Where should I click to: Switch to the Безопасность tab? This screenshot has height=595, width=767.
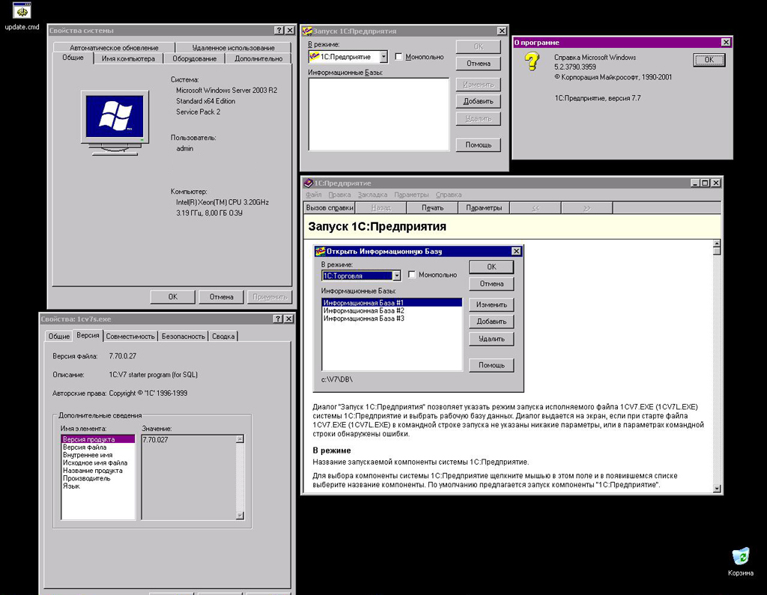coord(184,336)
